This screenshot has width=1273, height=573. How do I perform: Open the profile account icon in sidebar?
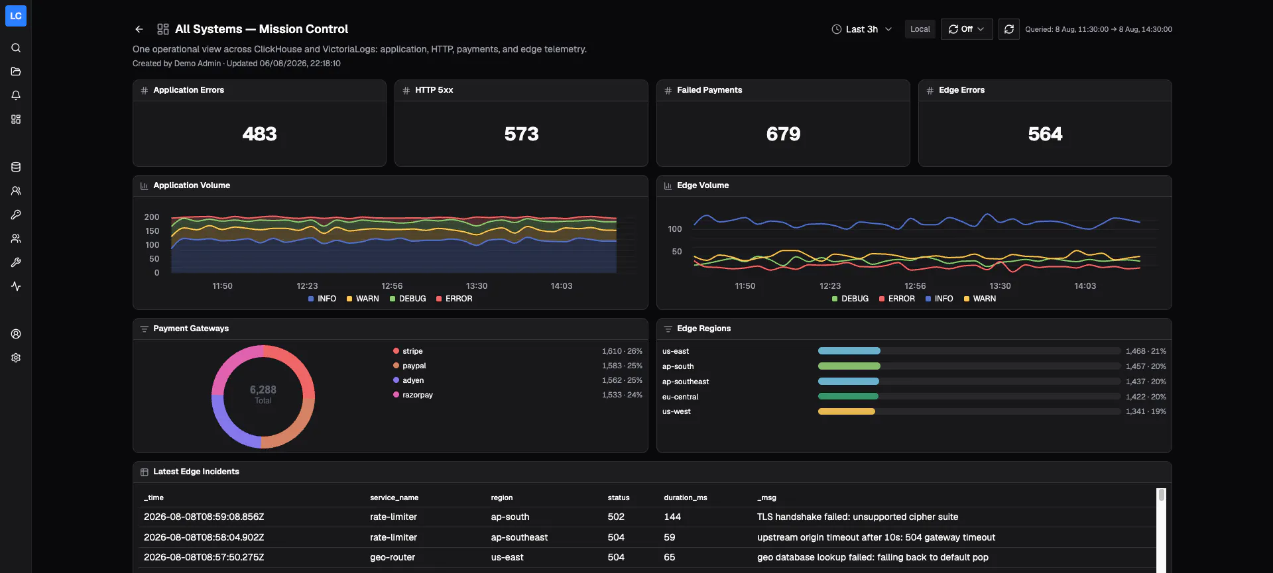16,334
